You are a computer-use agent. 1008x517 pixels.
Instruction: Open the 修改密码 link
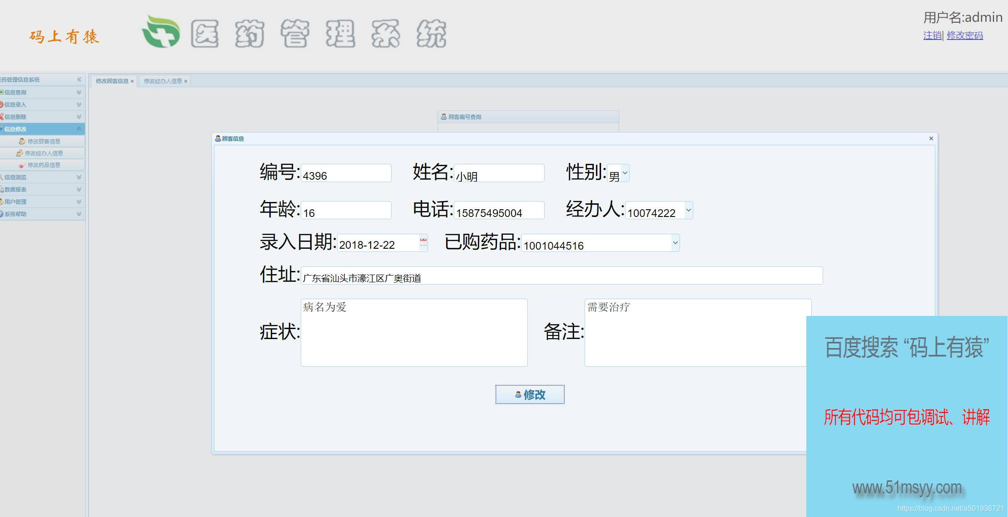(x=965, y=35)
